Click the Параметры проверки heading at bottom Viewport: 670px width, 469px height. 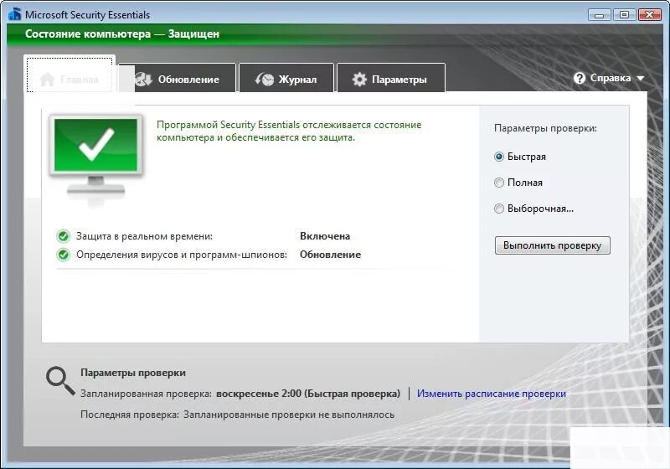pyautogui.click(x=133, y=373)
